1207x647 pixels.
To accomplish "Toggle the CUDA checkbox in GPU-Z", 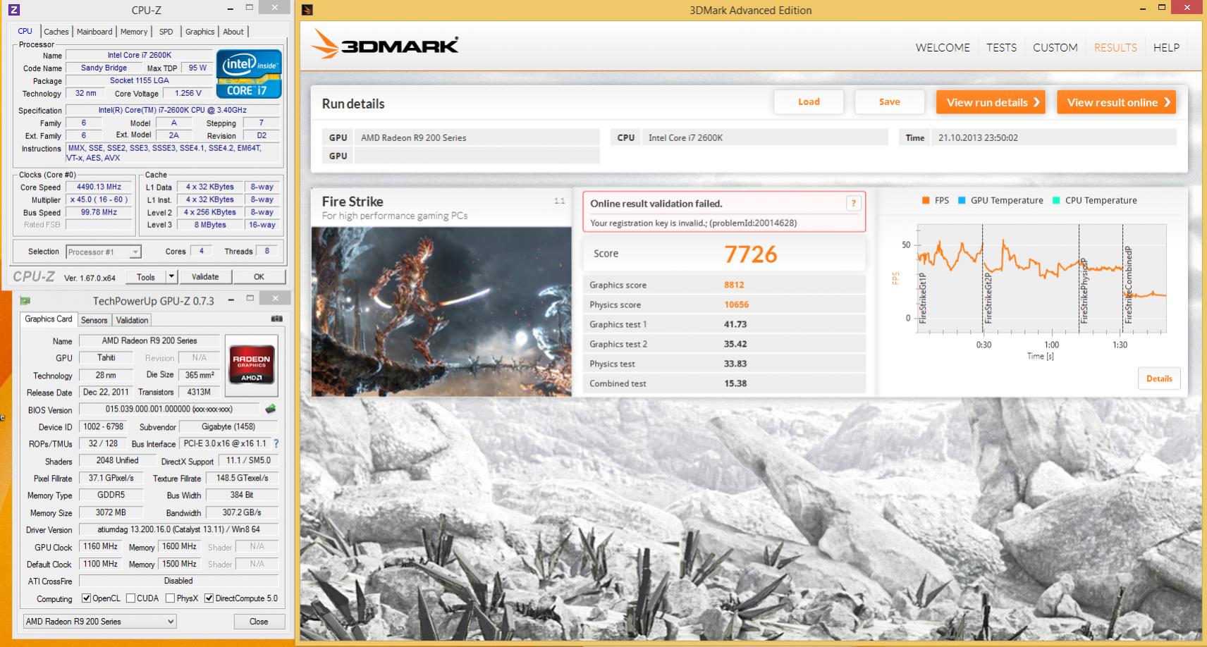I will tap(130, 598).
